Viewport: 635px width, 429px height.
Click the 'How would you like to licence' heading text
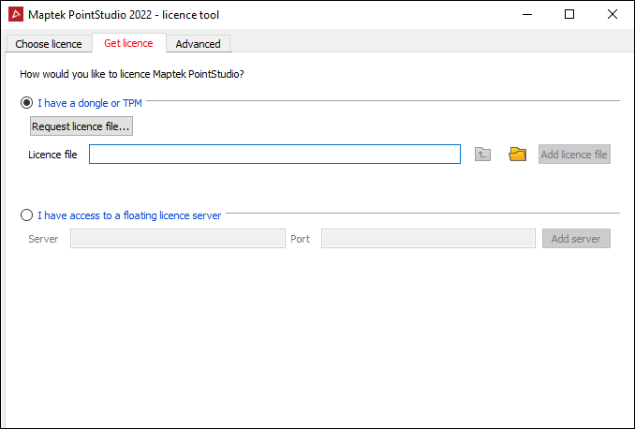(132, 73)
